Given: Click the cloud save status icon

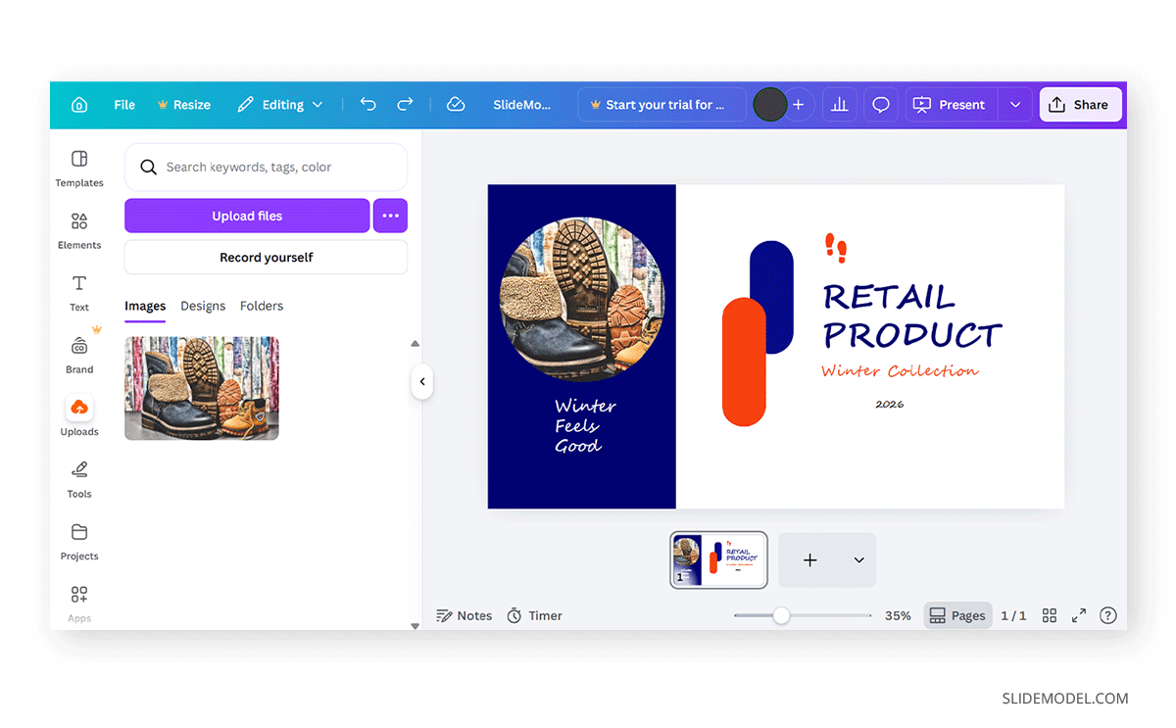Looking at the screenshot, I should click(x=456, y=105).
